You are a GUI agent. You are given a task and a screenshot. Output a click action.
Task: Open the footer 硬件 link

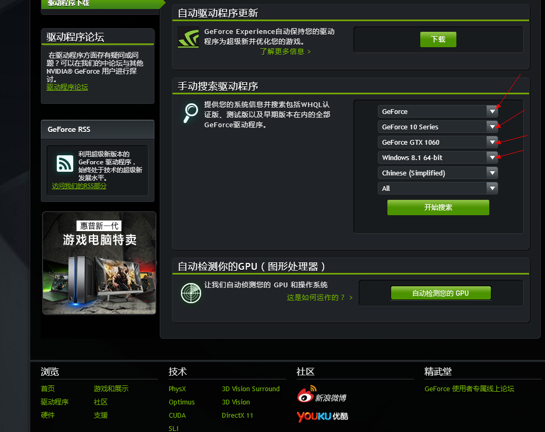pos(48,415)
